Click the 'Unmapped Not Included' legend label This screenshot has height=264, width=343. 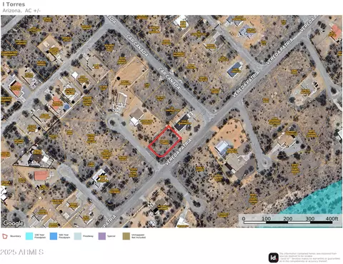(139, 236)
